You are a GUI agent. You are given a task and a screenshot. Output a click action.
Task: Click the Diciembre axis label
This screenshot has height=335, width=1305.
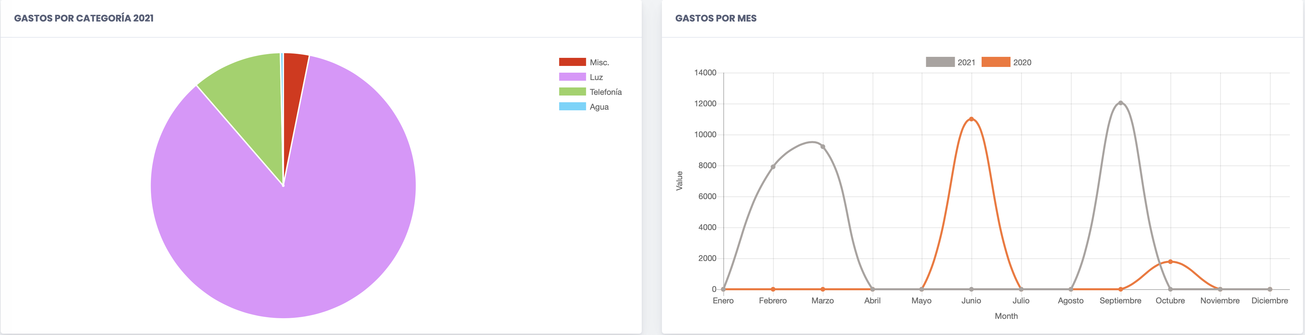[x=1270, y=301]
